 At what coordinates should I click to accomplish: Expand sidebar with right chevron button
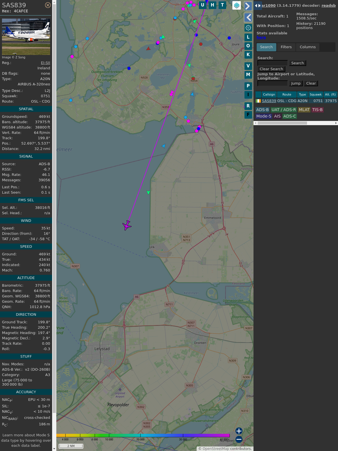pyautogui.click(x=248, y=6)
